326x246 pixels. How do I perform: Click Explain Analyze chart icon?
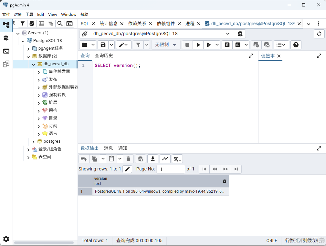point(238,45)
